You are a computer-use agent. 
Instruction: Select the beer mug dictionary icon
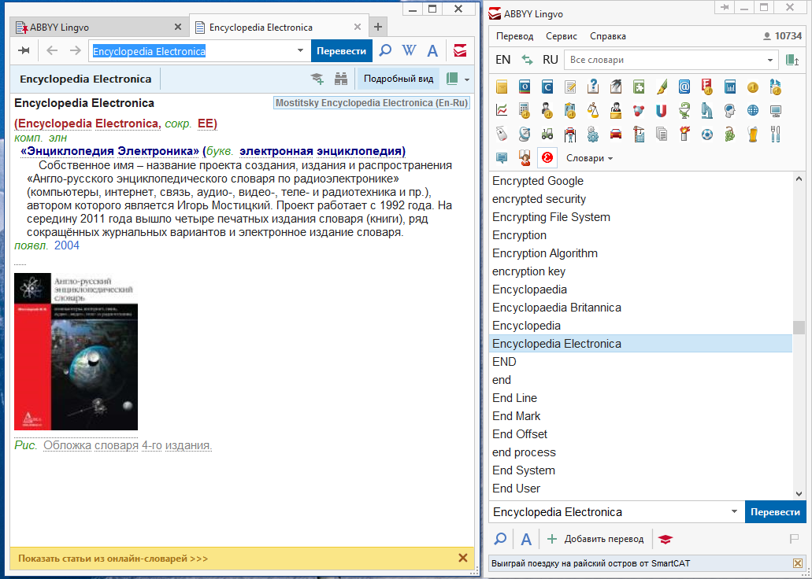click(x=753, y=135)
